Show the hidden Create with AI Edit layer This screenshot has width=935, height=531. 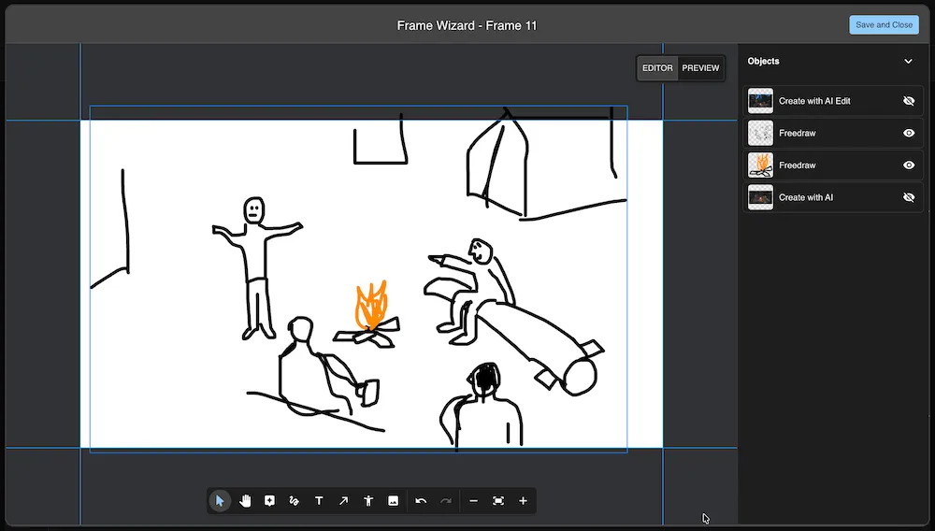pyautogui.click(x=909, y=101)
